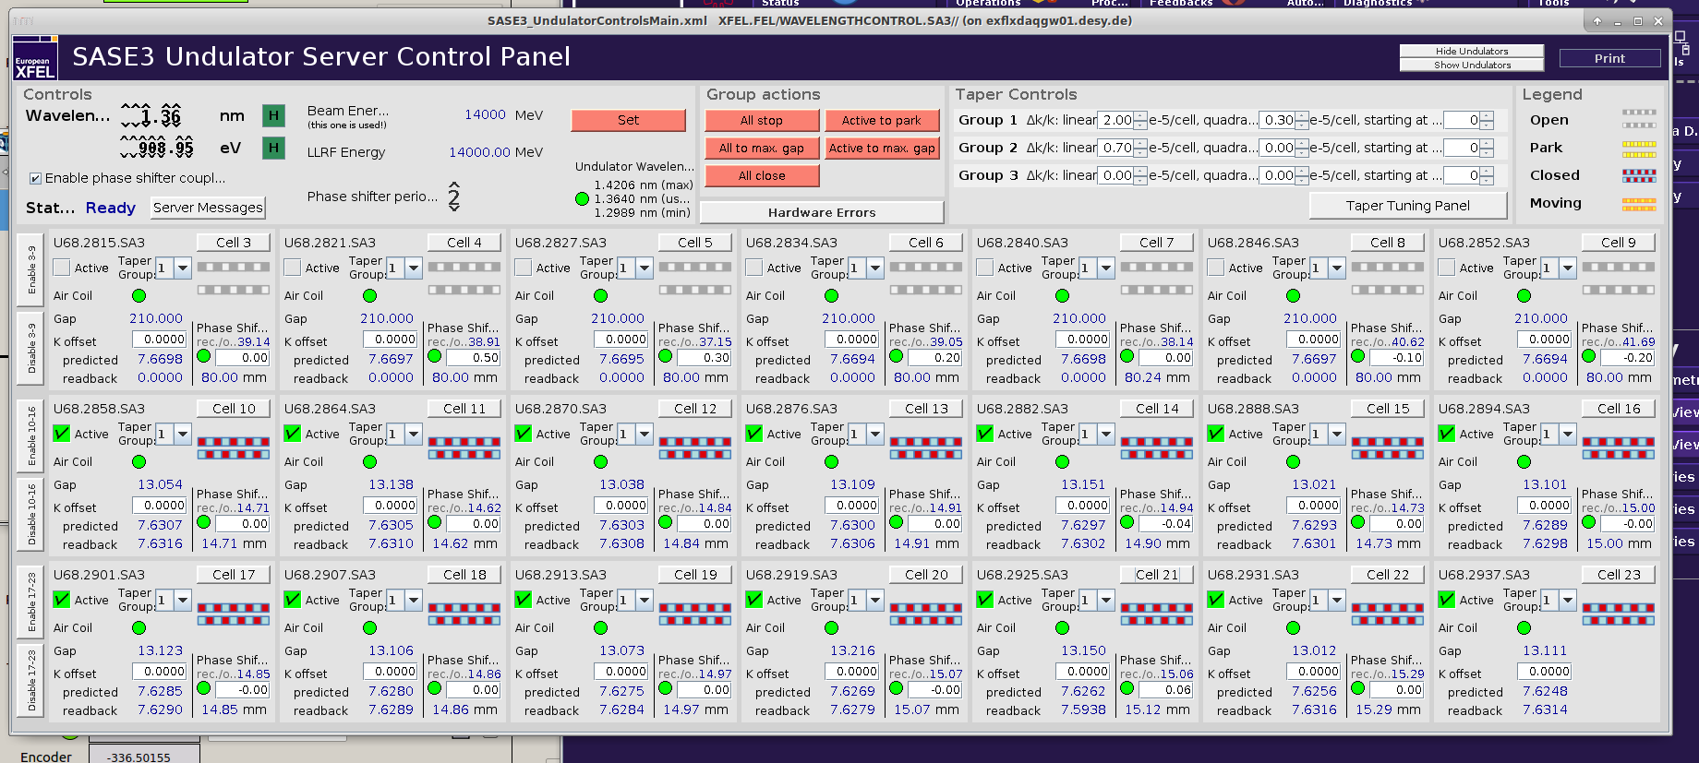Increase Group 1 linear taper value
The width and height of the screenshot is (1699, 763).
(1140, 116)
